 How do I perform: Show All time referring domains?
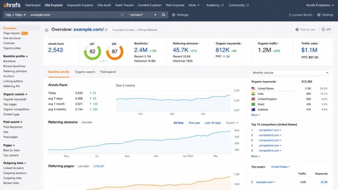pos(178,123)
